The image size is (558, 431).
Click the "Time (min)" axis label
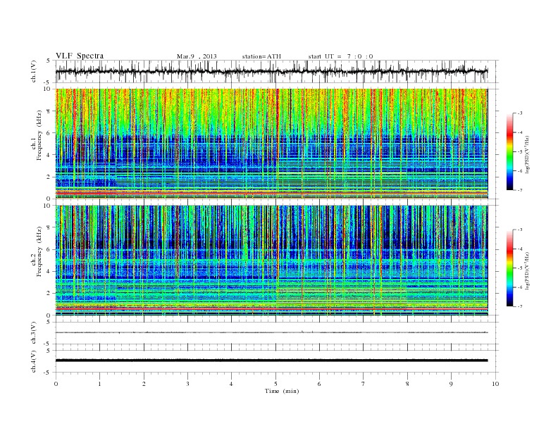pos(282,391)
